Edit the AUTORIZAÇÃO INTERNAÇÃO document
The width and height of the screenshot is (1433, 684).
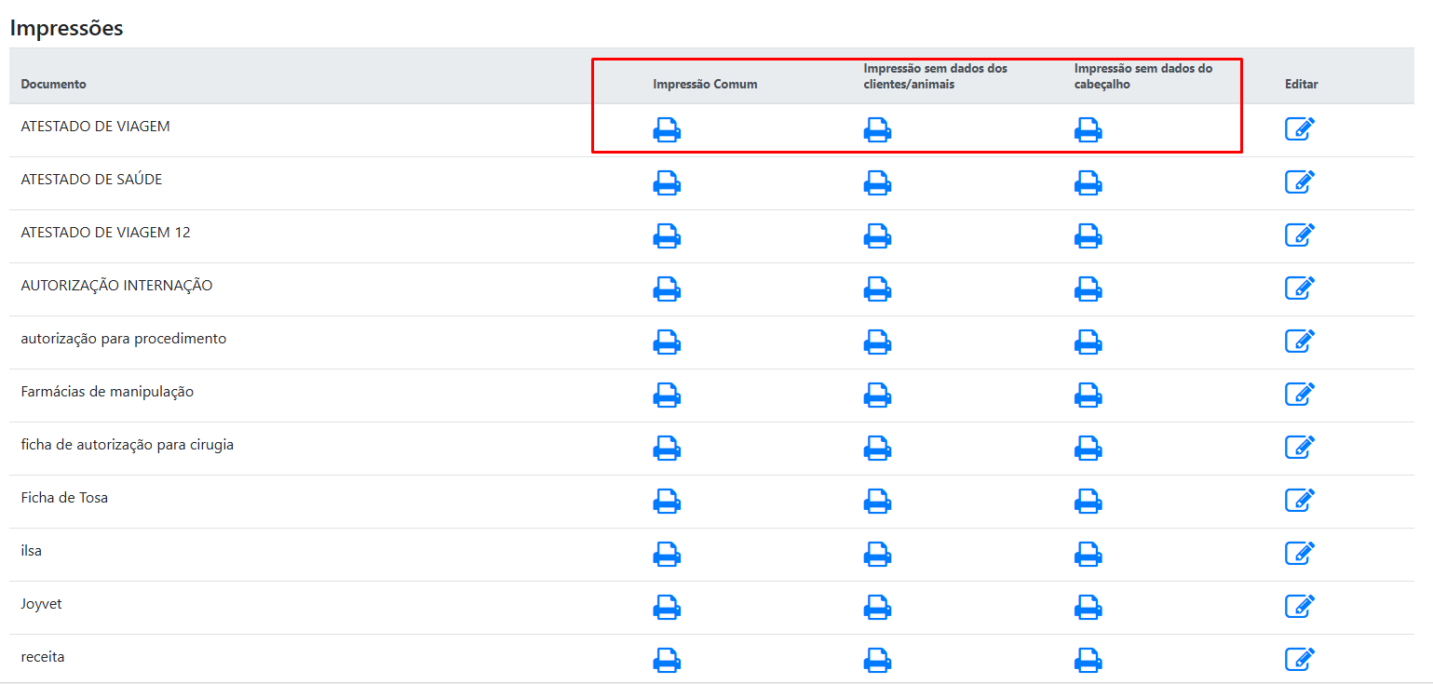[x=1299, y=288]
